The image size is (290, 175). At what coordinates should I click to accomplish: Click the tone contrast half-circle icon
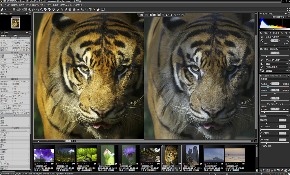tap(262, 64)
